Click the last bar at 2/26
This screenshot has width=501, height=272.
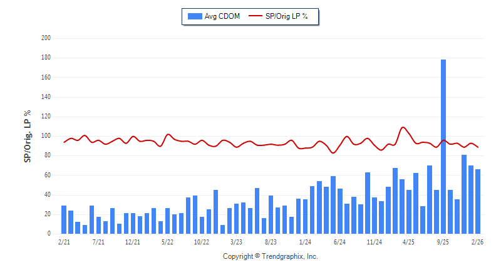click(x=478, y=201)
